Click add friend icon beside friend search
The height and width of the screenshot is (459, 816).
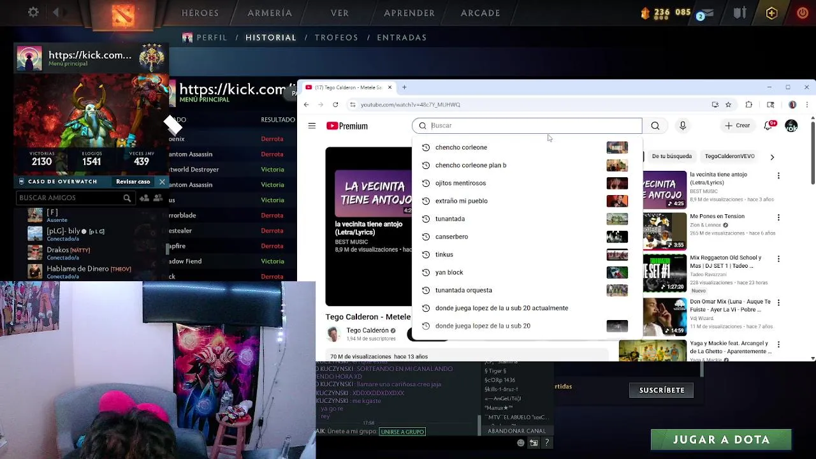[144, 198]
